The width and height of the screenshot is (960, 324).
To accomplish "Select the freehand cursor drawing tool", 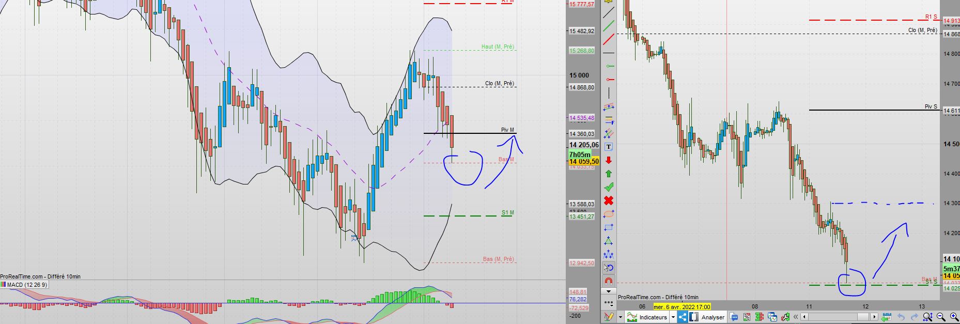I will tap(609, 268).
